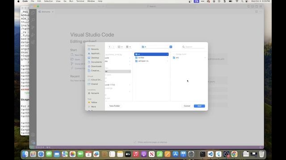
Task: Open Messages from the Dock
Action: [49, 154]
